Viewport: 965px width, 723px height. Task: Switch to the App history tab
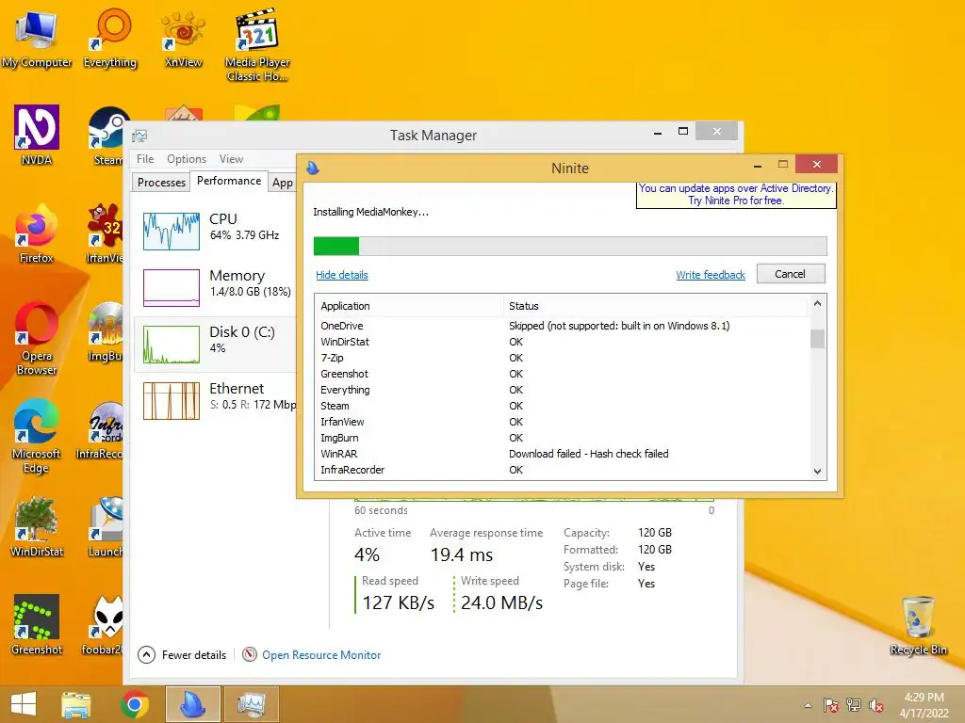coord(283,182)
